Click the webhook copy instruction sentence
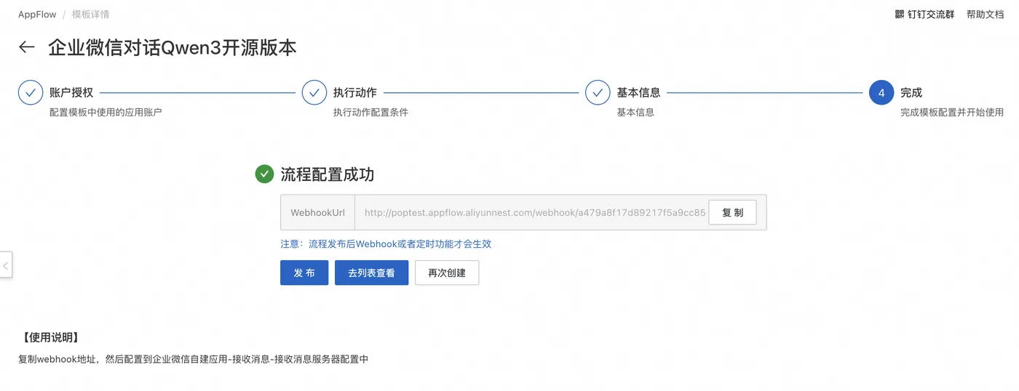The image size is (1019, 391). (x=194, y=359)
